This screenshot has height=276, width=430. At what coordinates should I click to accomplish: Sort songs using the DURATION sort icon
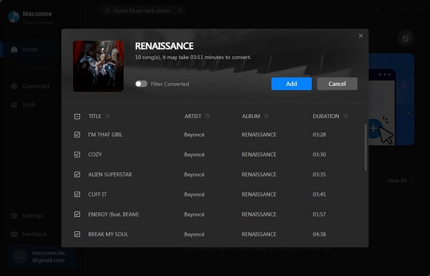346,116
